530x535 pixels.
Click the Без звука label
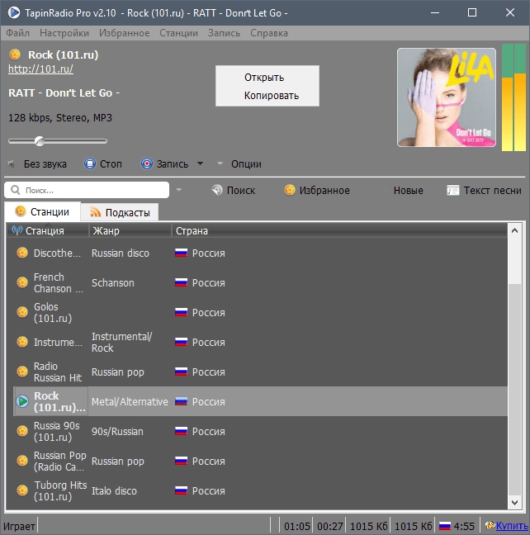[x=45, y=163]
